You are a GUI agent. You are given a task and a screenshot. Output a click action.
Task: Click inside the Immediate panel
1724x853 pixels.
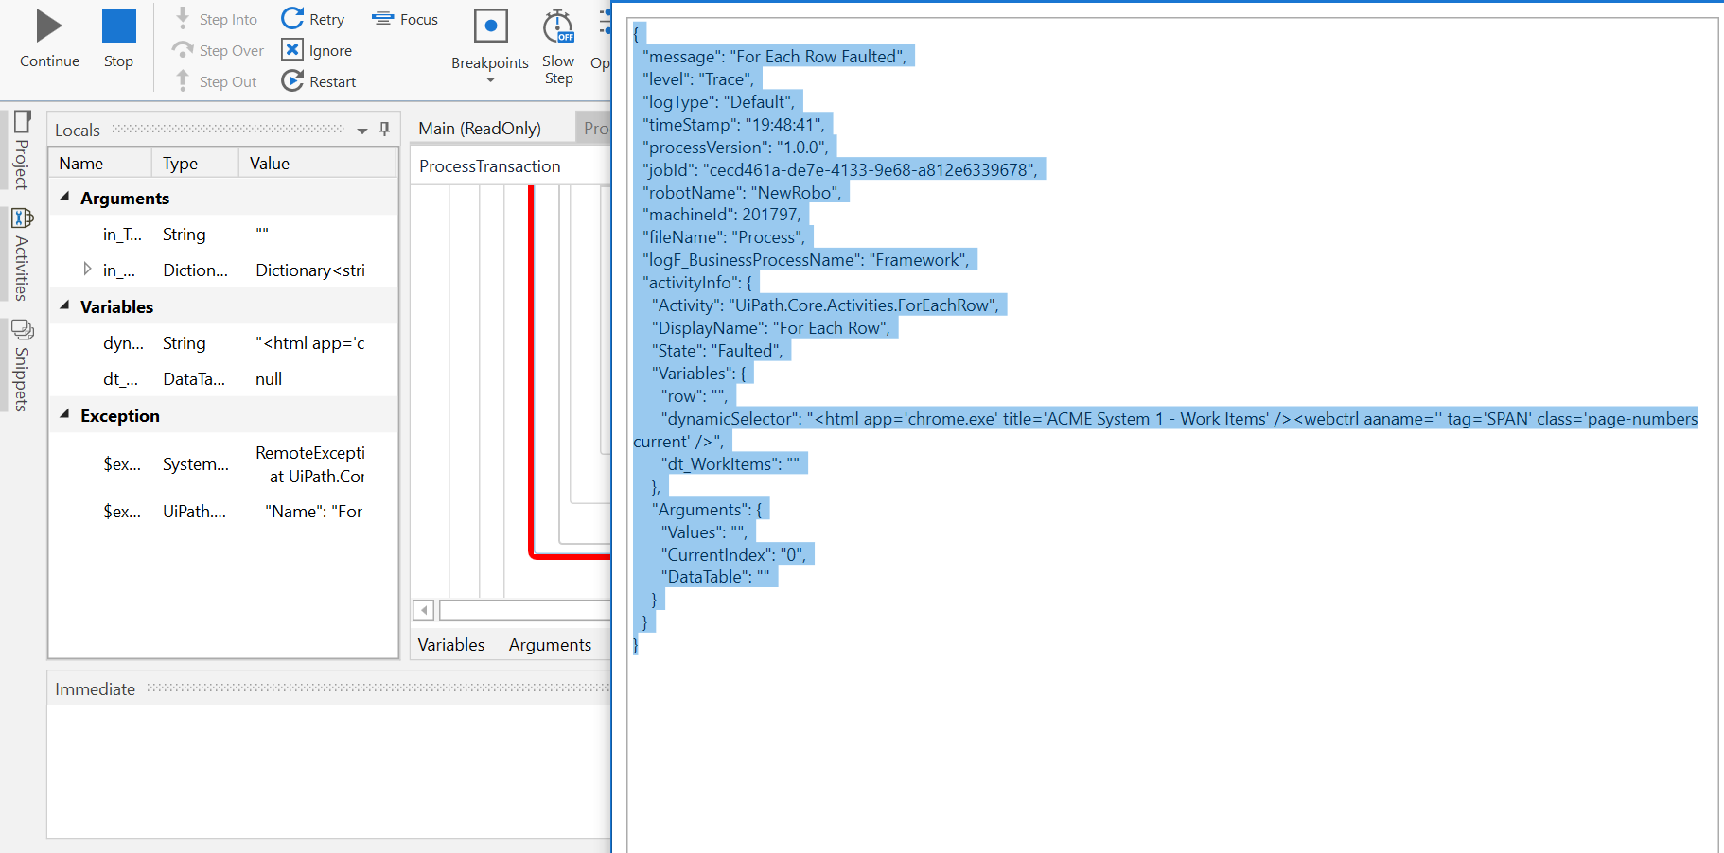(x=322, y=766)
